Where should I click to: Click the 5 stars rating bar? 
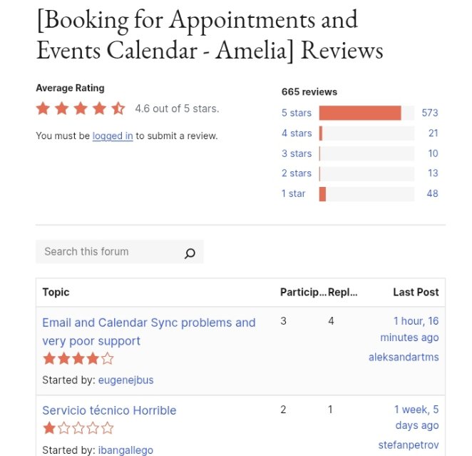click(366, 113)
